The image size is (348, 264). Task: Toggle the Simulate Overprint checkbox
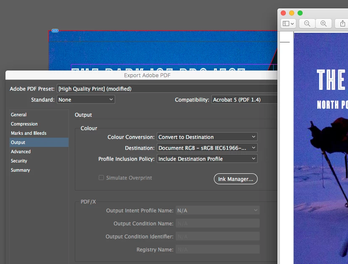tap(101, 178)
